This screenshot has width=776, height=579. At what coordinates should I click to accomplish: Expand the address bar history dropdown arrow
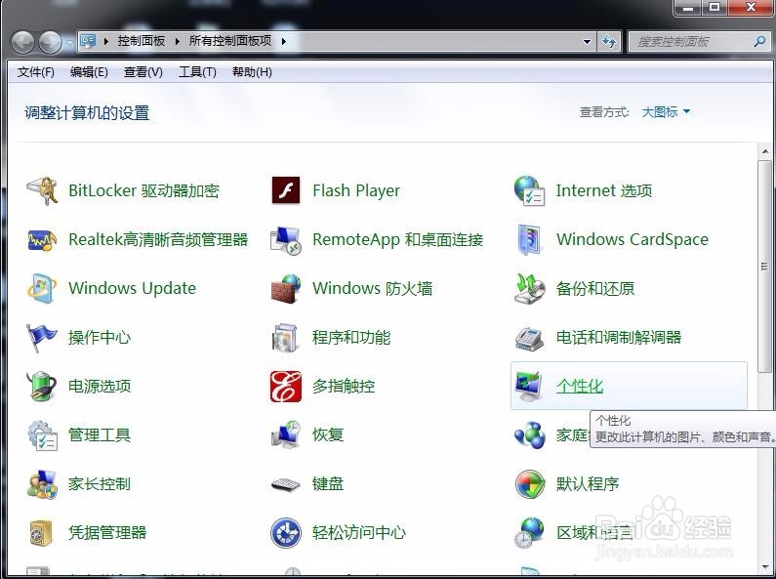(587, 42)
